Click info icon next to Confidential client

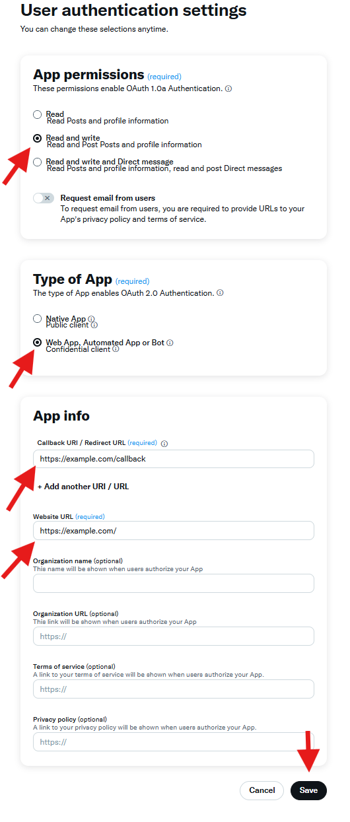(116, 349)
